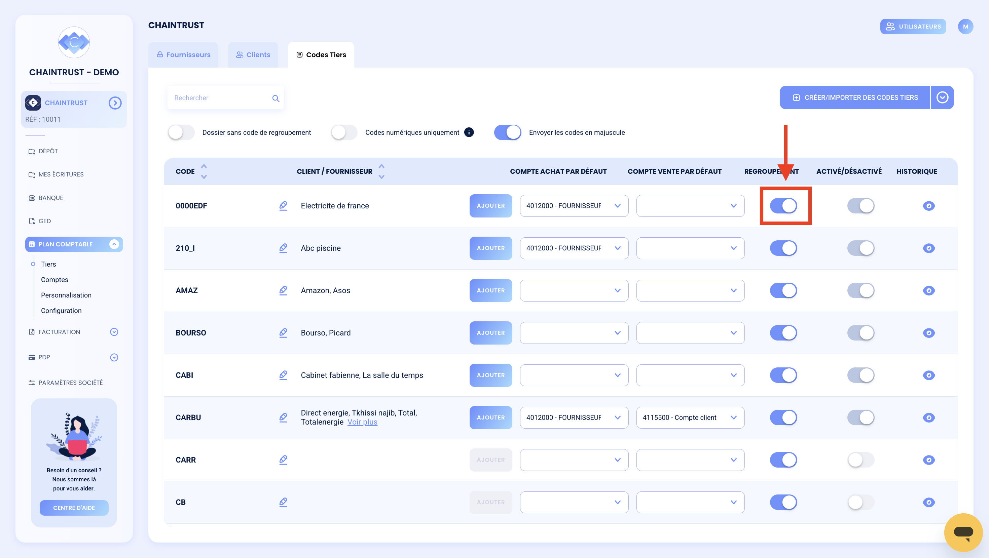This screenshot has width=989, height=558.
Task: Click the search magnifier icon
Action: pyautogui.click(x=276, y=98)
